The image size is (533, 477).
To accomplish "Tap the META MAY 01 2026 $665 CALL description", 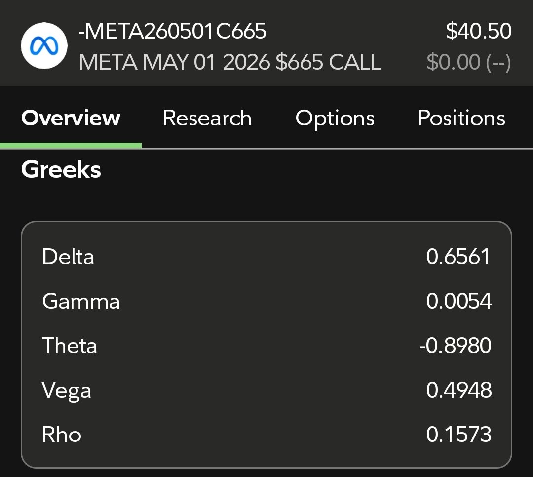I will point(229,62).
